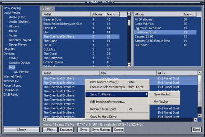
Task: Open the Config button
Action: coord(119,130)
